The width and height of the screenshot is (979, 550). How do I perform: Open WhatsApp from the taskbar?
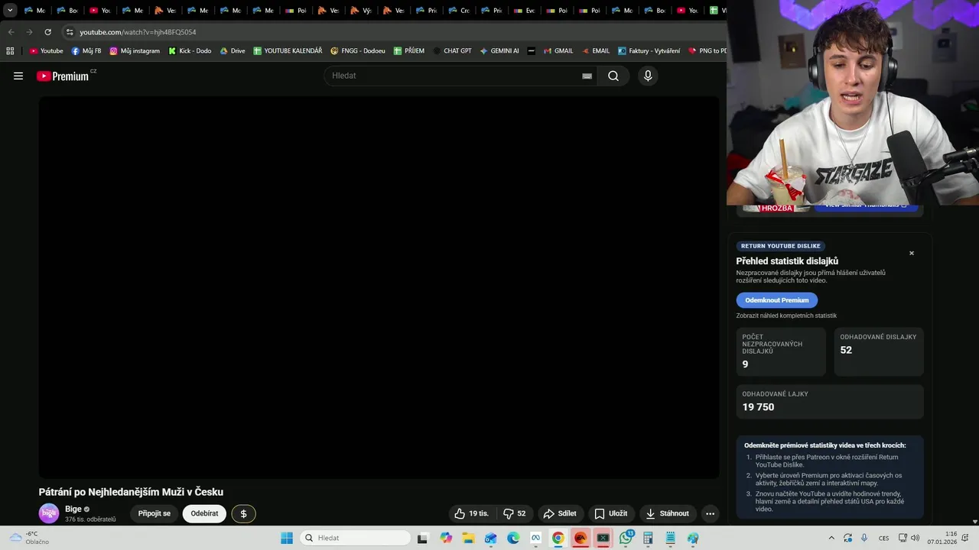[626, 538]
